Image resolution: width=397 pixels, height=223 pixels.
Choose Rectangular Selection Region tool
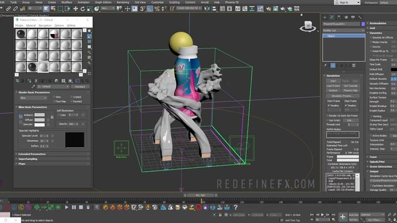60,9
